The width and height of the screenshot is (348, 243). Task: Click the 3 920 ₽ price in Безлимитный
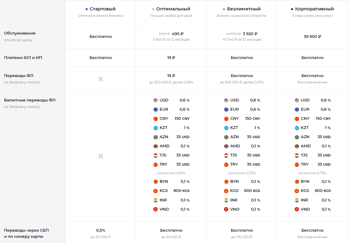pyautogui.click(x=250, y=34)
